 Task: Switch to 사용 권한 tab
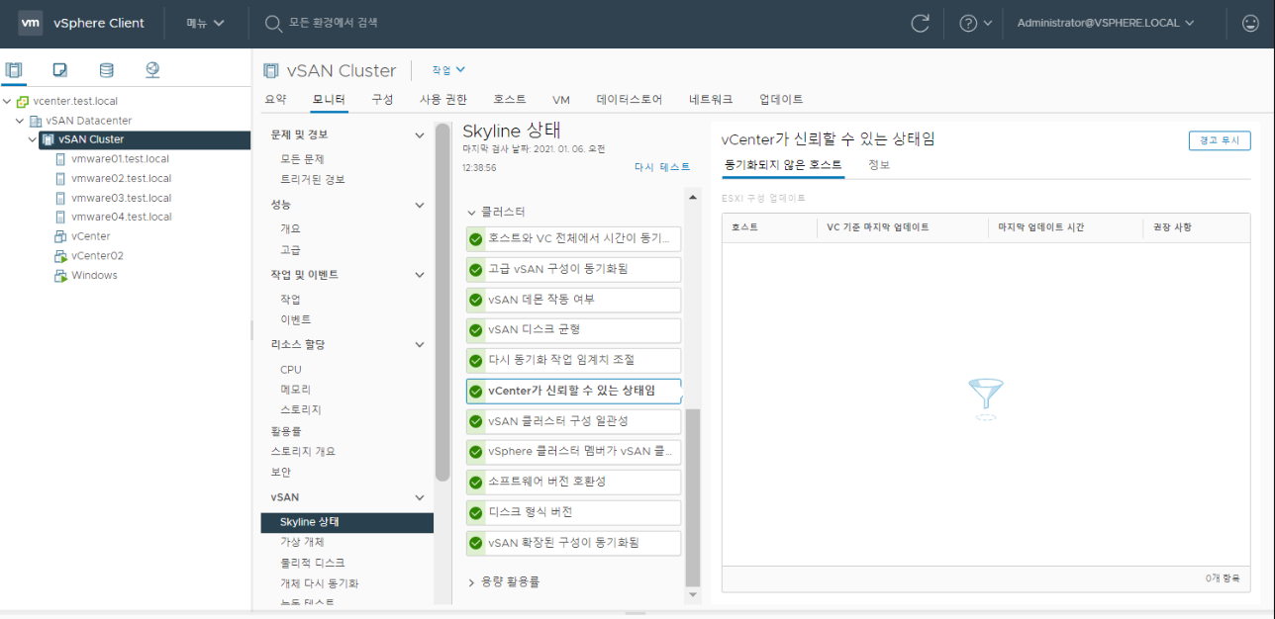click(442, 100)
